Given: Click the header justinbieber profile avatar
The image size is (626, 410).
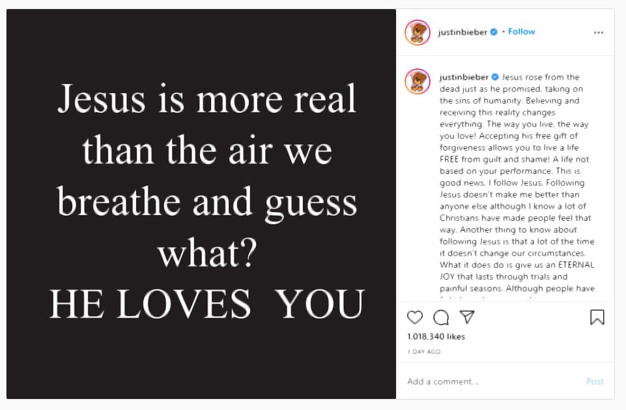Looking at the screenshot, I should tap(418, 32).
